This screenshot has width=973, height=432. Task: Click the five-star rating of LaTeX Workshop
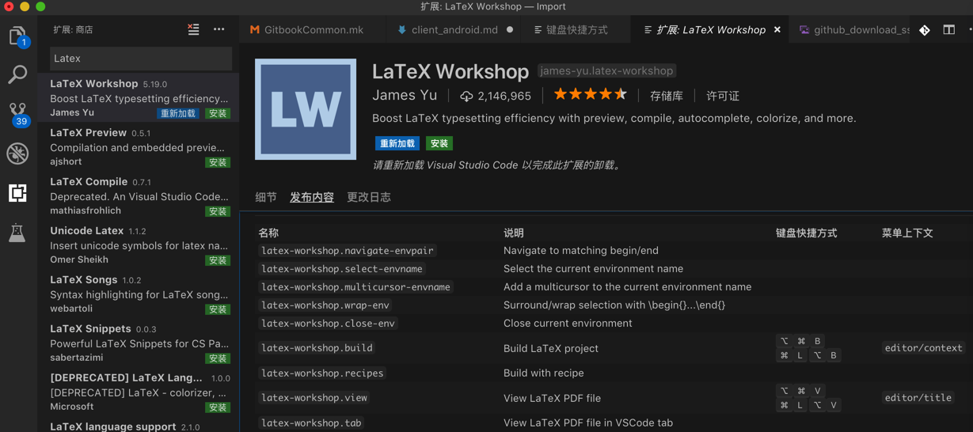tap(590, 94)
